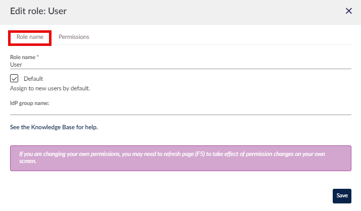Image resolution: width=361 pixels, height=211 pixels.
Task: Toggle the Default checkbox
Action: click(x=14, y=78)
